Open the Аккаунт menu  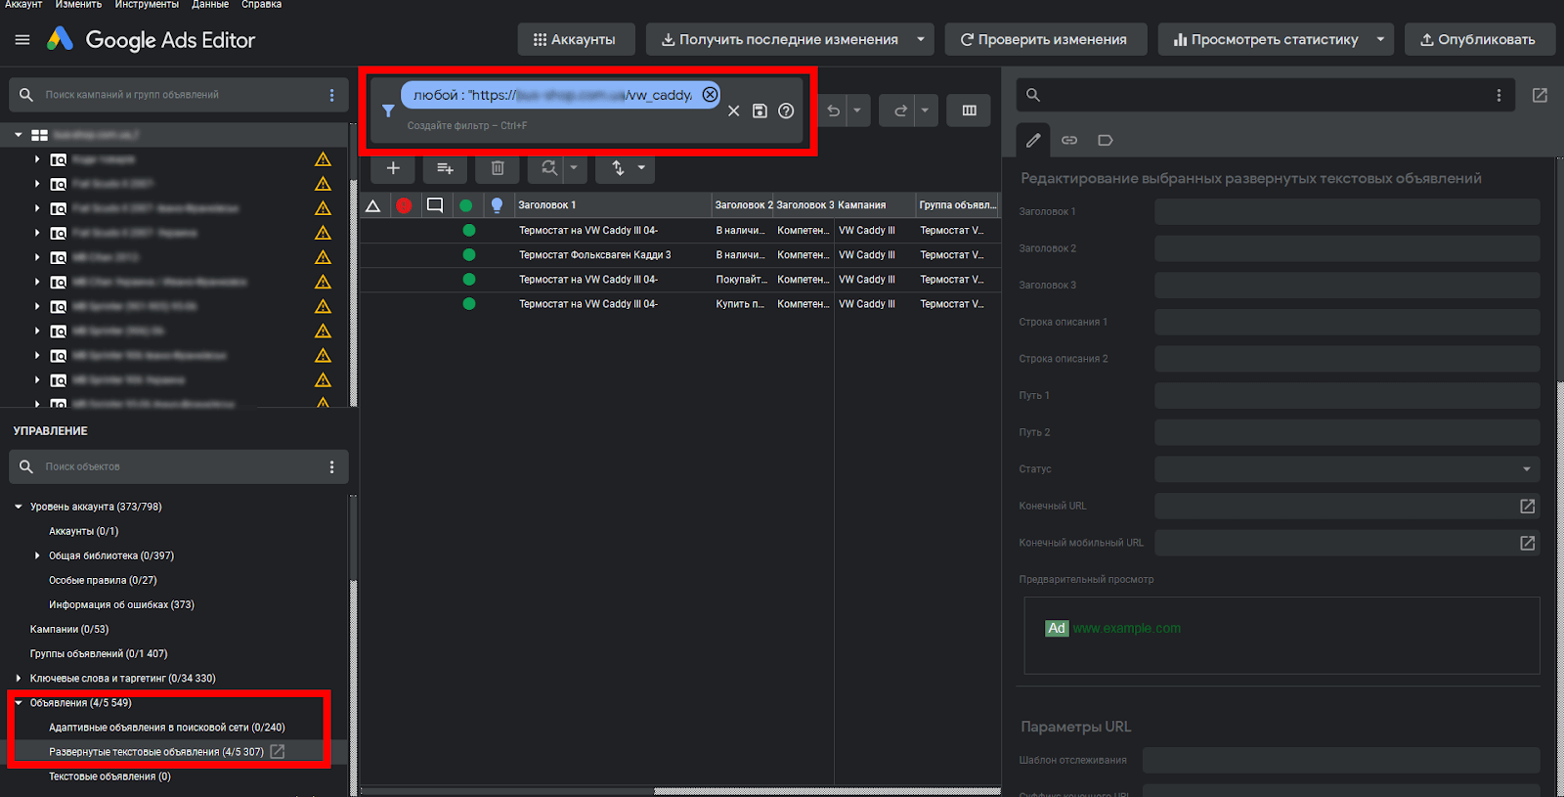coord(23,5)
